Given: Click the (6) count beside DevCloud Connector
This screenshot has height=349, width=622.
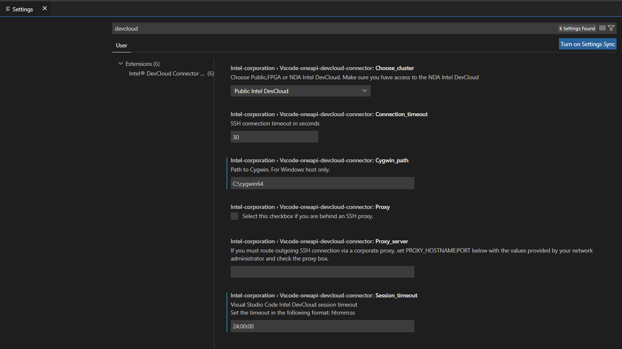Looking at the screenshot, I should coord(211,73).
